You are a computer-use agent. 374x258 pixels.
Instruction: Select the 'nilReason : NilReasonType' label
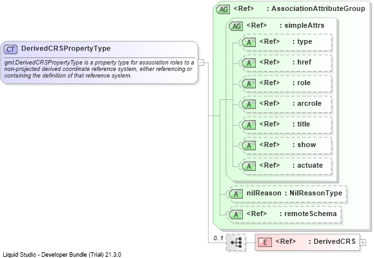click(x=295, y=193)
